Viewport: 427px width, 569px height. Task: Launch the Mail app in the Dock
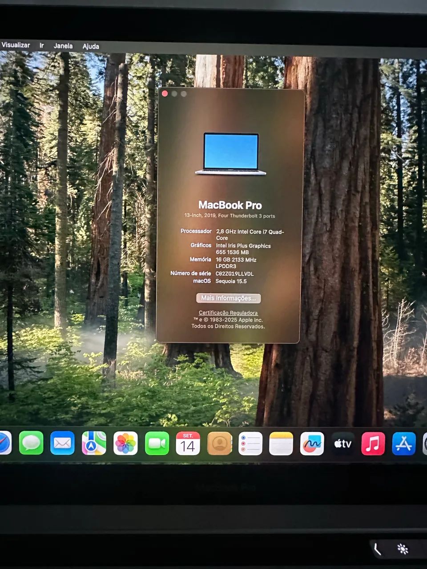click(x=62, y=443)
